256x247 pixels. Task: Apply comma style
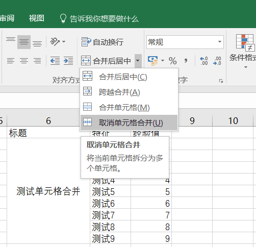pyautogui.click(x=186, y=61)
